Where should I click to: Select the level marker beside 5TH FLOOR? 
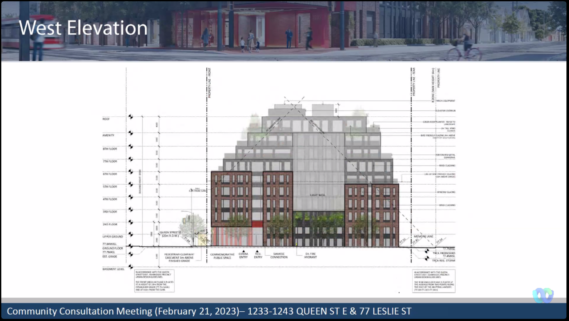131,184
